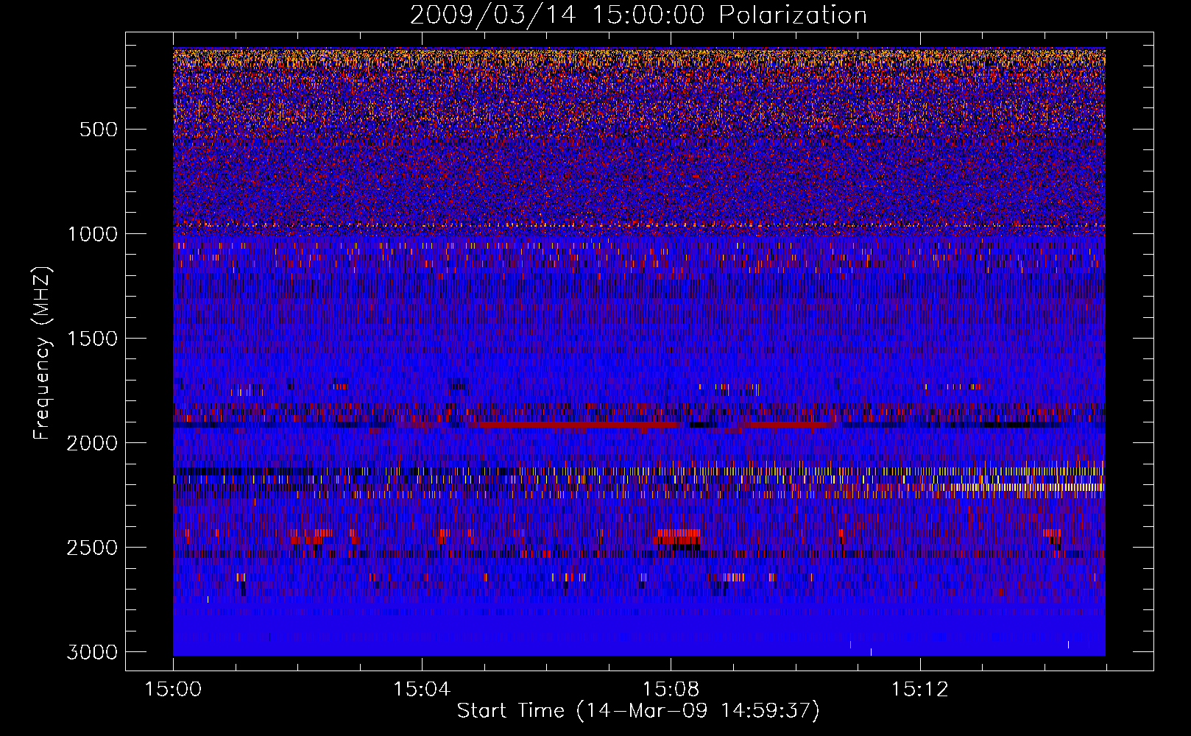This screenshot has height=736, width=1191.
Task: Click the plot title '2009/03/14 15:00:00 Polarization'
Action: [x=638, y=15]
